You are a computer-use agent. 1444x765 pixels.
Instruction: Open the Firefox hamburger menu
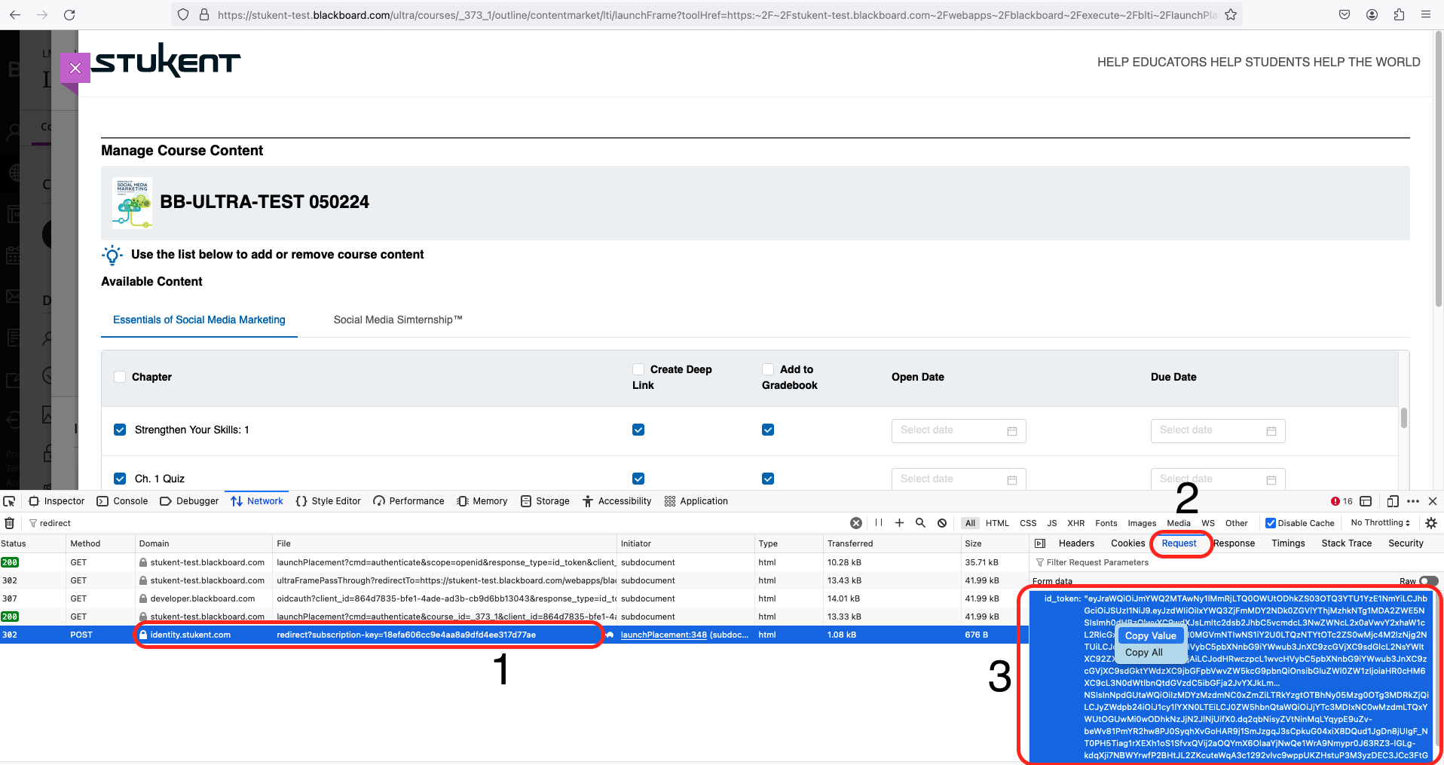tap(1426, 14)
